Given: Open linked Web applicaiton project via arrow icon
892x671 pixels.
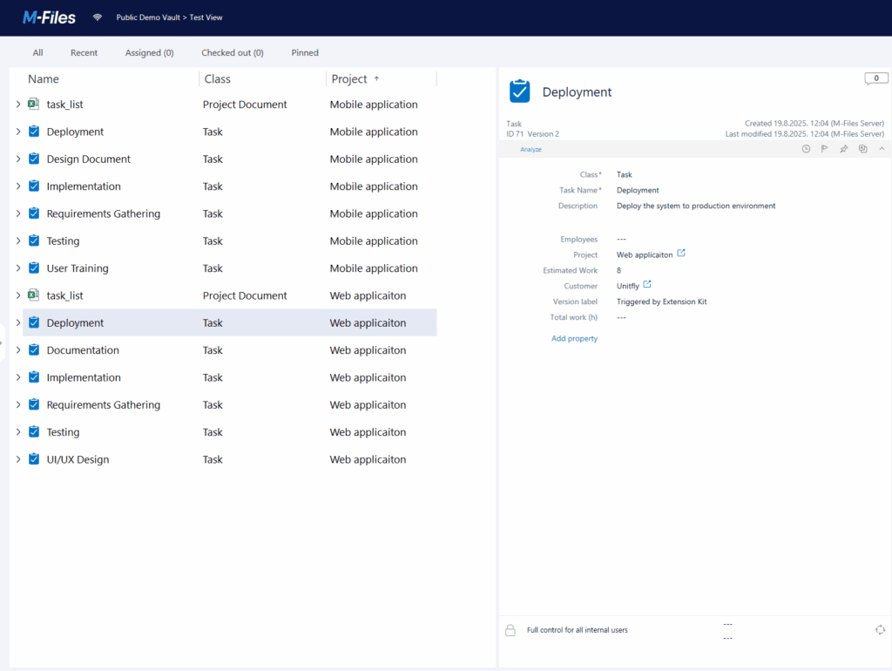Looking at the screenshot, I should 681,254.
